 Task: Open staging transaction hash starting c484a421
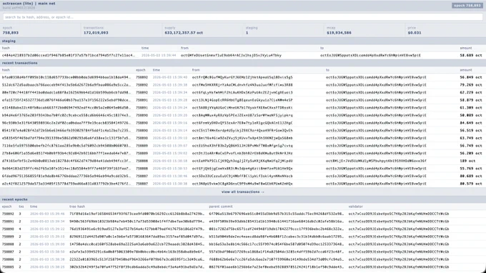coord(69,56)
